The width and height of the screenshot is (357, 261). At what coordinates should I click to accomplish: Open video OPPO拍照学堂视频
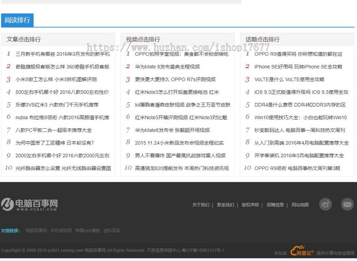[182, 54]
